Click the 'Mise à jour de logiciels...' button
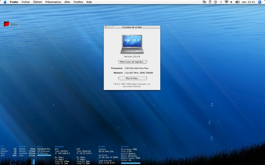This screenshot has width=265, height=165. (x=132, y=62)
